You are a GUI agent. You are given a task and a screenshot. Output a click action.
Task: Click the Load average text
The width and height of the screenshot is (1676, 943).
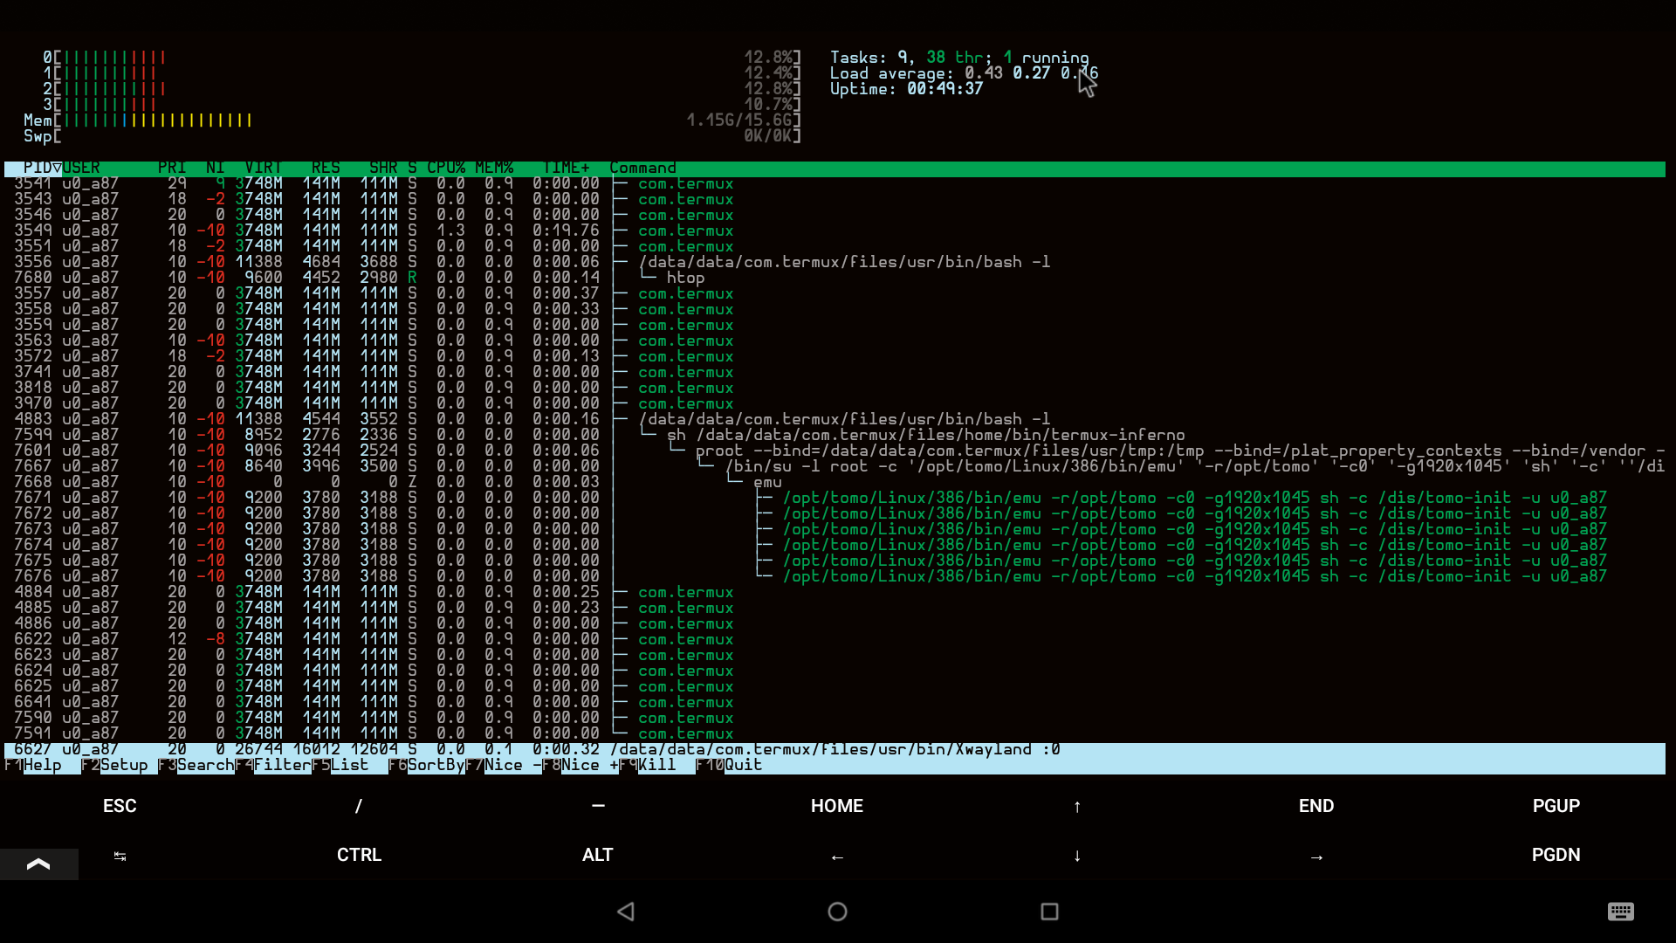click(x=964, y=73)
